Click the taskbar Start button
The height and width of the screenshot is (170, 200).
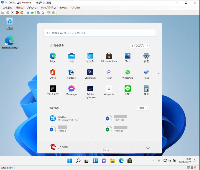[70, 161]
